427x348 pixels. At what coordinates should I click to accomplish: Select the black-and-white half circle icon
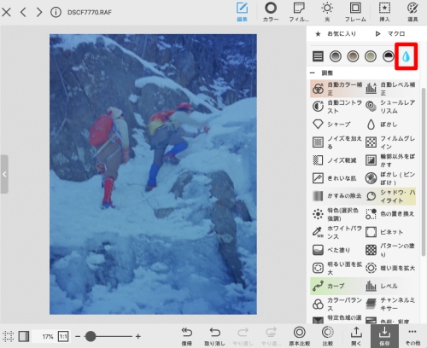coord(389,56)
